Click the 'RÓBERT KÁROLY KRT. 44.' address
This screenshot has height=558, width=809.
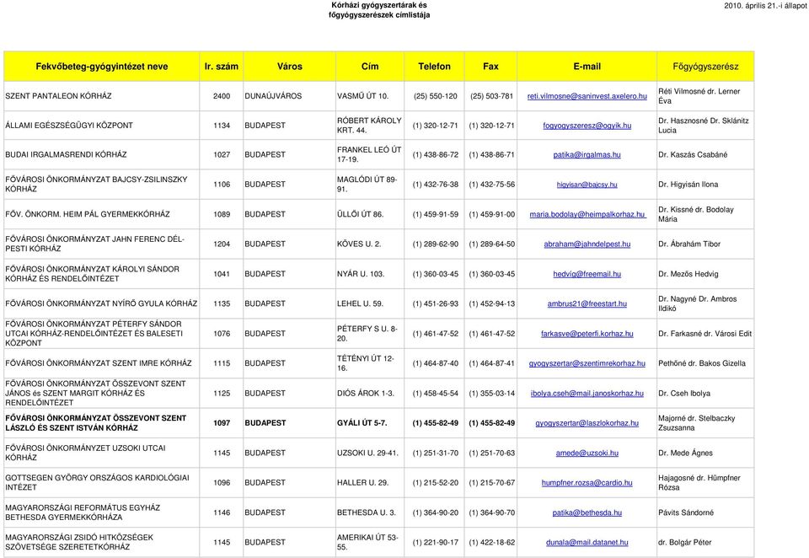click(x=369, y=126)
